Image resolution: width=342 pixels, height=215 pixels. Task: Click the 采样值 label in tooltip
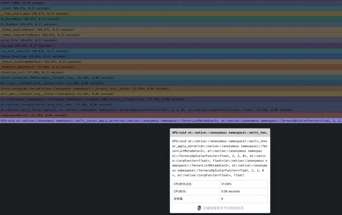coord(178,199)
